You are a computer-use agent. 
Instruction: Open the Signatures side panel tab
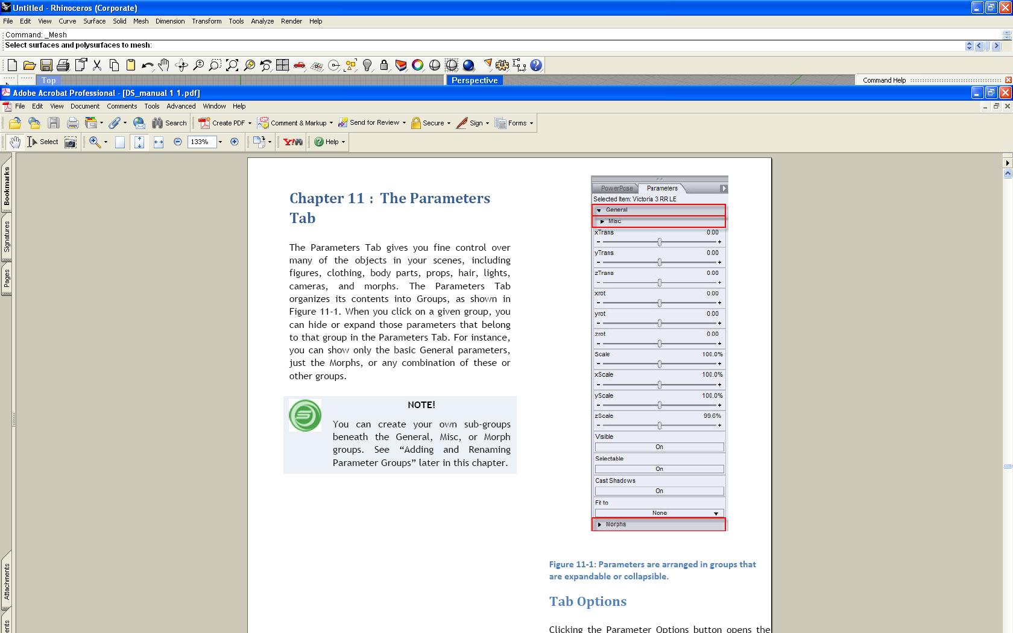pos(7,236)
